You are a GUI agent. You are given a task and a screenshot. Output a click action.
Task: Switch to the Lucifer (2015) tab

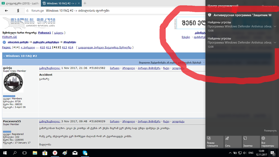20,3
